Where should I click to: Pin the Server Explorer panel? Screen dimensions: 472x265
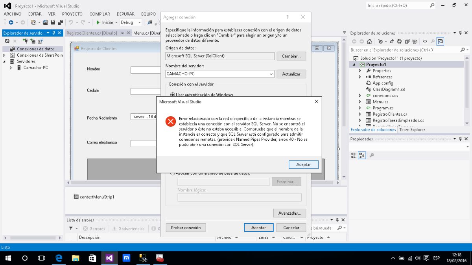[54, 33]
